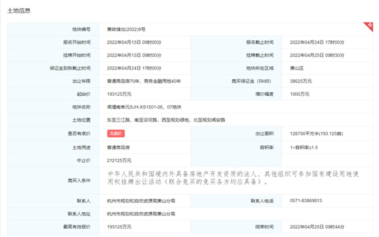Click the 是否有底价 label
This screenshot has height=237, width=379.
pyautogui.click(x=79, y=134)
